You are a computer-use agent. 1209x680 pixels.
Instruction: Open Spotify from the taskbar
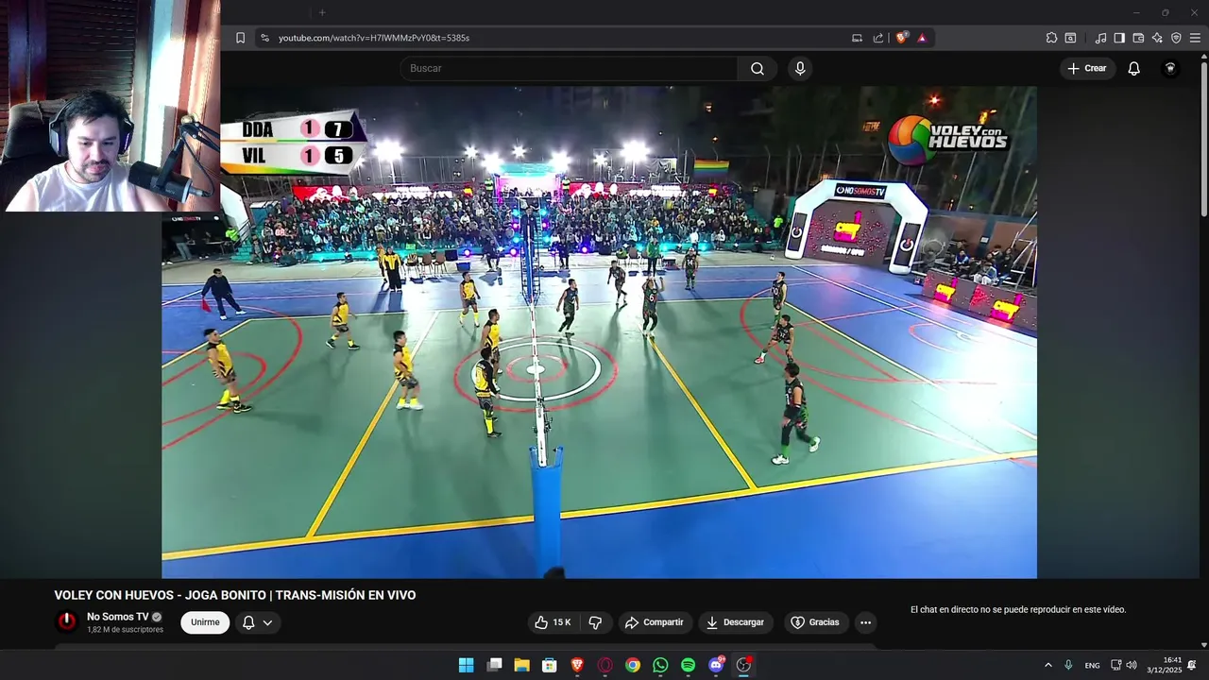click(x=688, y=665)
